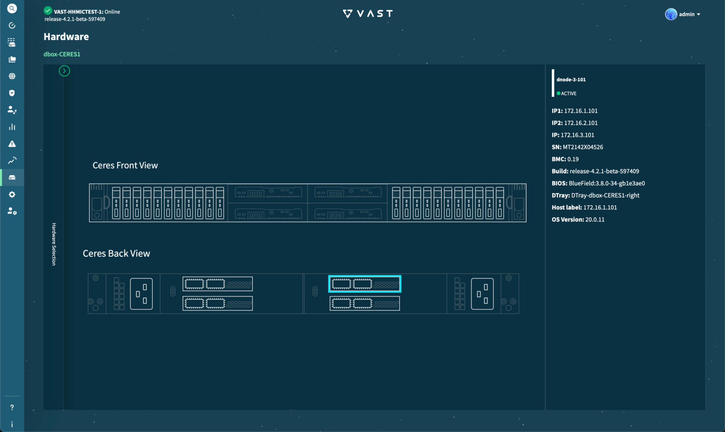Select the hardware drive sidebar icon
725x432 pixels.
click(x=12, y=177)
